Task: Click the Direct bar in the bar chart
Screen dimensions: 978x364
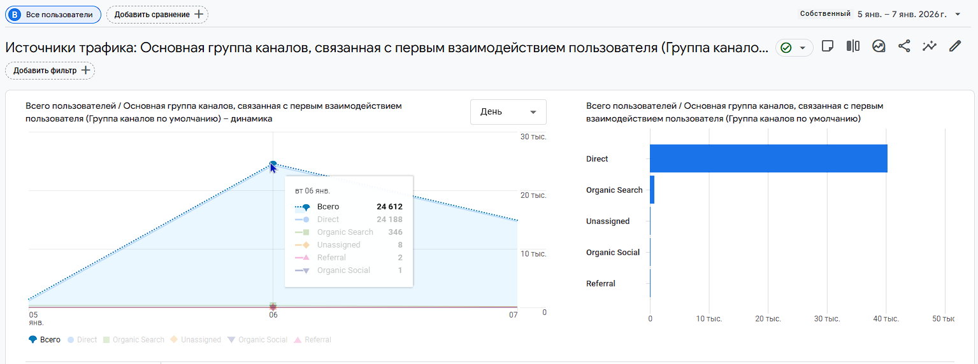Action: click(768, 158)
